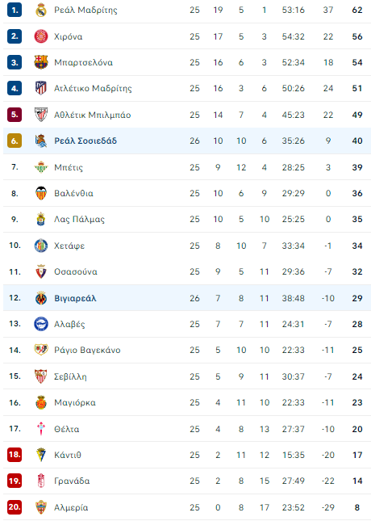Click the Celta Vigo crest icon
371x521 pixels.
point(41,429)
